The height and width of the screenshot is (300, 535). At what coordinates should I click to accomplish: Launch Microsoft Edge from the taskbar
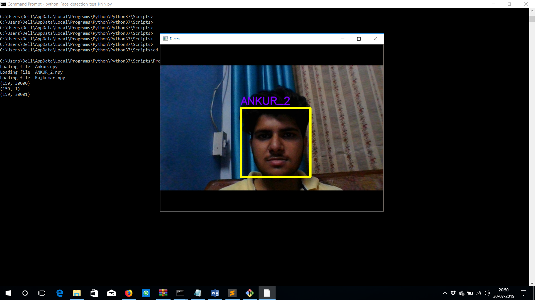60,293
